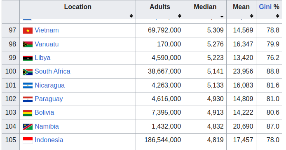The height and width of the screenshot is (150, 286).
Task: Select the Bolivia median value cell 4,913
Action: click(205, 113)
